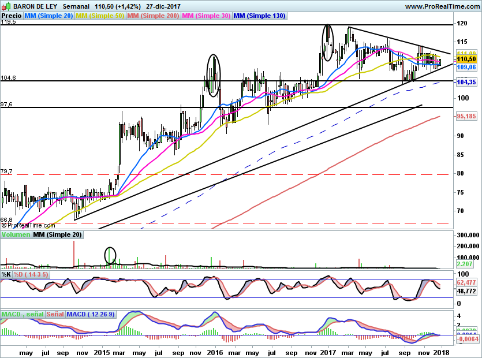The width and height of the screenshot is (482, 358).
Task: Click the 85 mark on price axis
Action: click(460, 155)
